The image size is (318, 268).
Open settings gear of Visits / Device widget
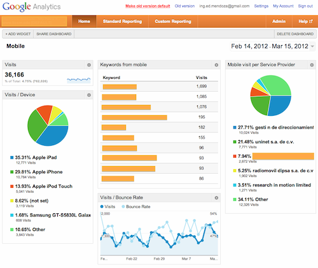[x=89, y=95]
